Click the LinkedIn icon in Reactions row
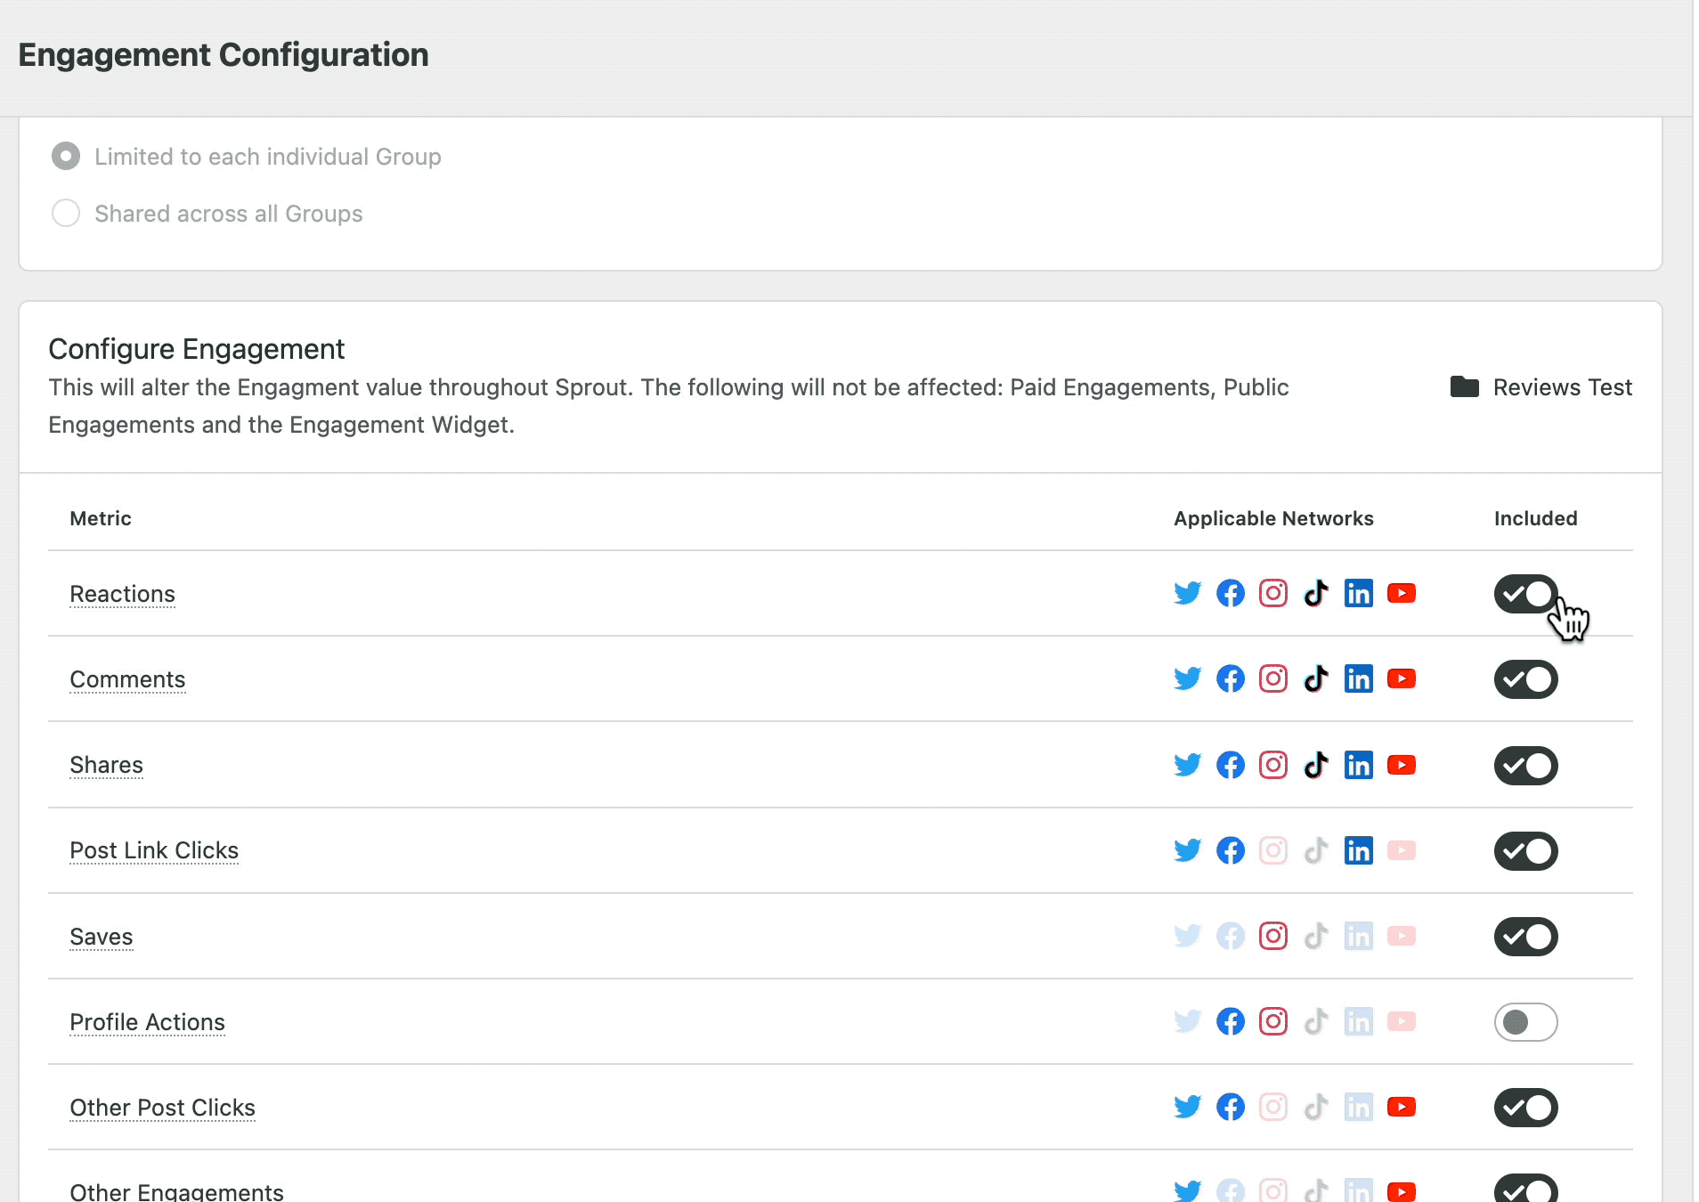 (1359, 593)
